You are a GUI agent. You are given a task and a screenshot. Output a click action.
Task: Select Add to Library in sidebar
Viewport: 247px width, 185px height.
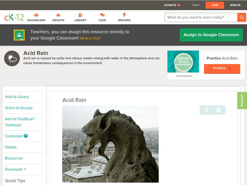tap(17, 97)
